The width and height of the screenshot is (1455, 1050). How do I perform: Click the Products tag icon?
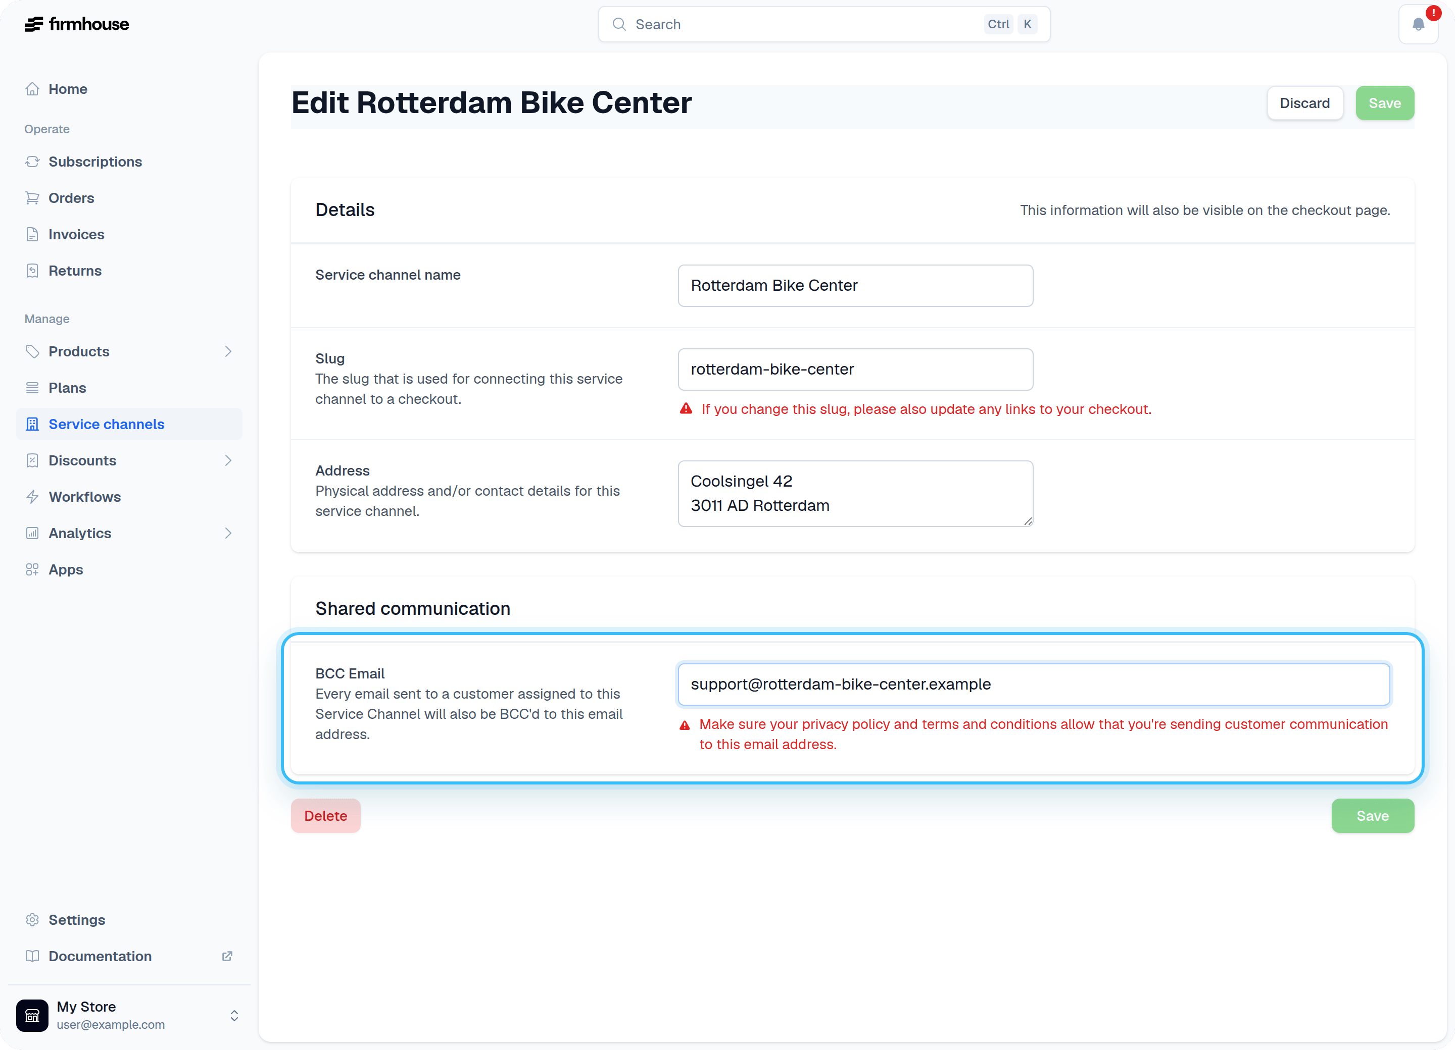(x=32, y=351)
